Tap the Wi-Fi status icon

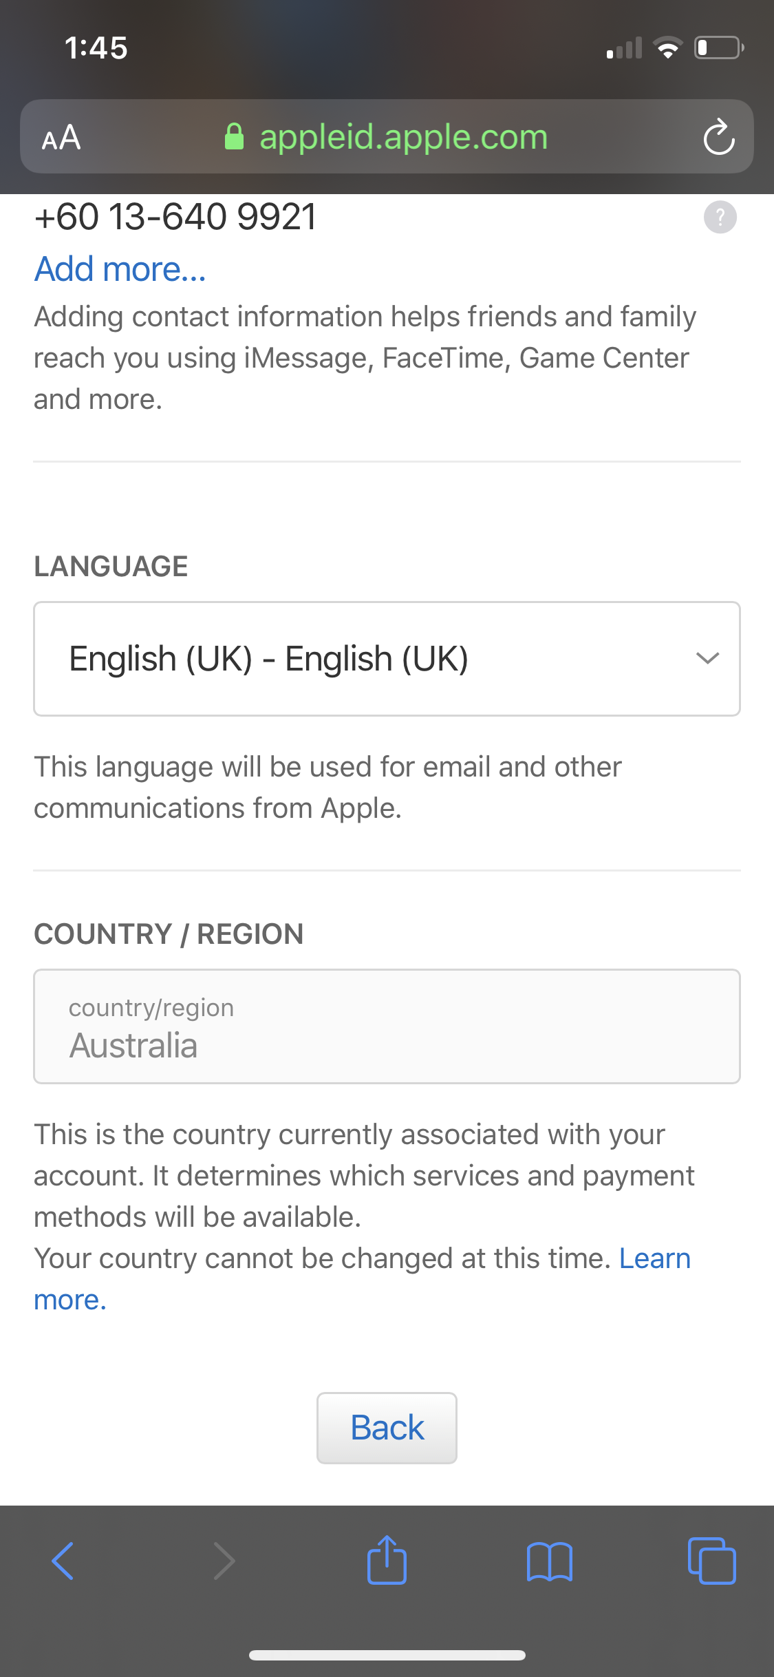point(667,48)
